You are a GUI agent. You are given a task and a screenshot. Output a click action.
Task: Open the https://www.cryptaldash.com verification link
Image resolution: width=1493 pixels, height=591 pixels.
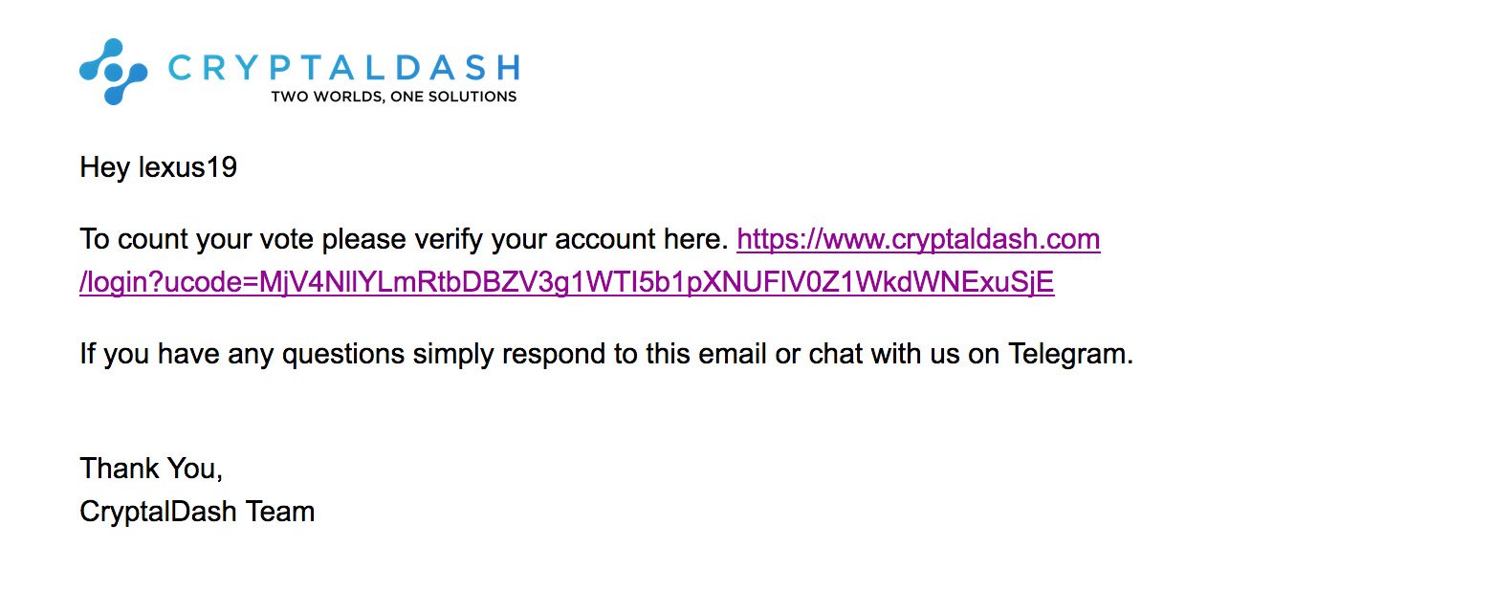click(x=918, y=238)
